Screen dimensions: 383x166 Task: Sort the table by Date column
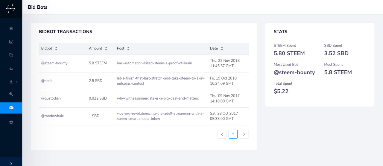coord(222,48)
